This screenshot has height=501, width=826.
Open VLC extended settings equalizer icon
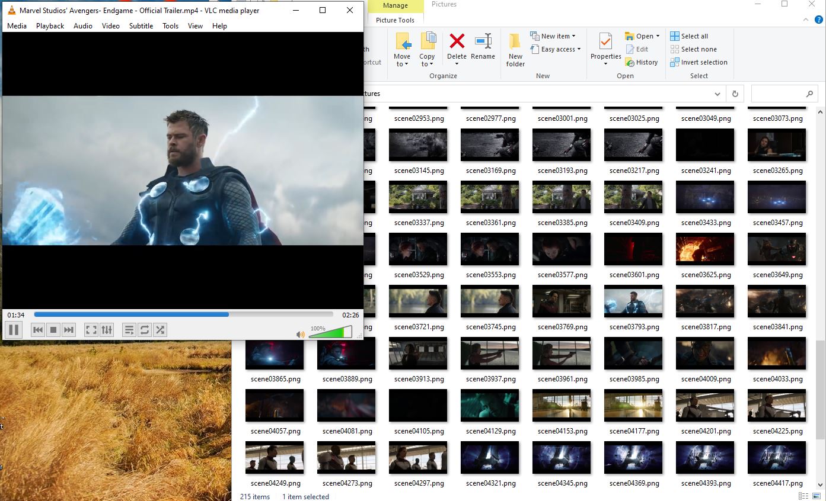pos(107,330)
